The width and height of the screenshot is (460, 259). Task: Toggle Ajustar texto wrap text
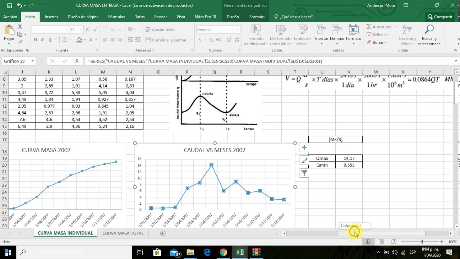coord(160,29)
